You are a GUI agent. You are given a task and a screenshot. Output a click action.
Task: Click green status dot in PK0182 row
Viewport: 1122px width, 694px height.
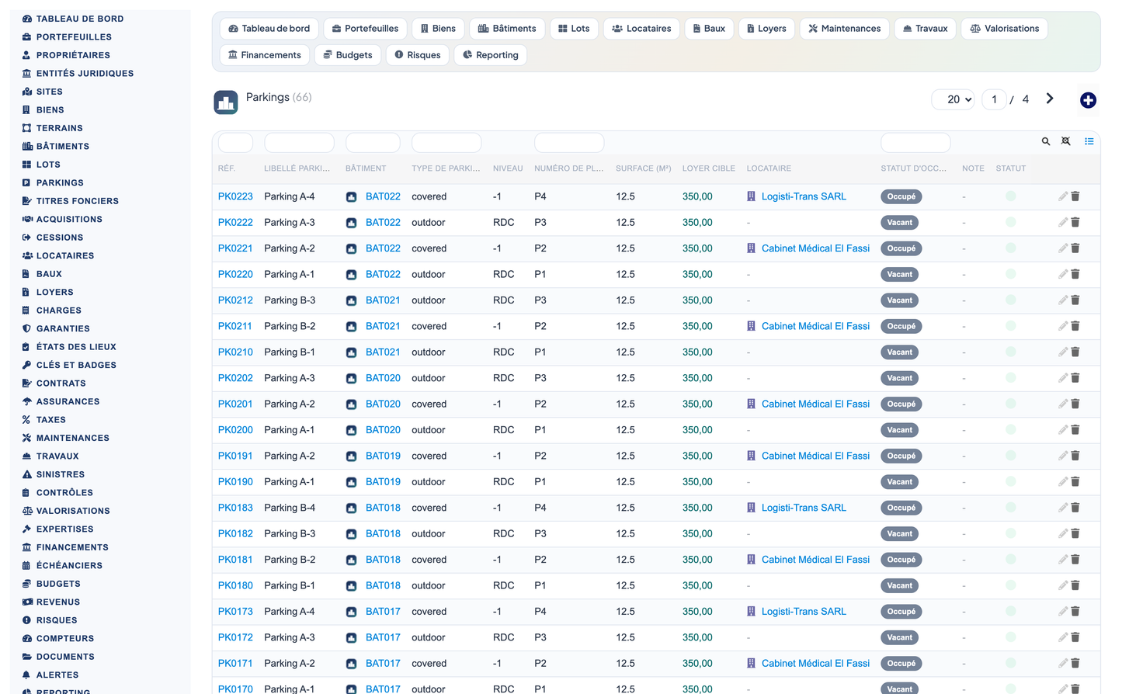click(x=1010, y=534)
